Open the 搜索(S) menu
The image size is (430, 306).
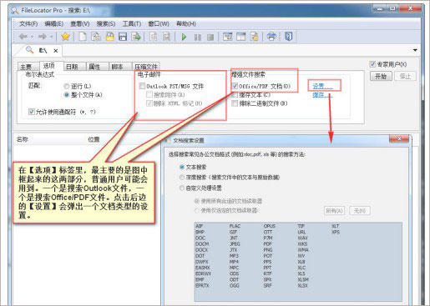pyautogui.click(x=106, y=23)
